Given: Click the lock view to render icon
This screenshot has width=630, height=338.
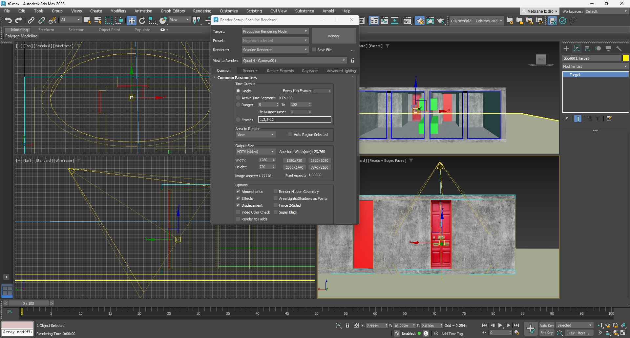Looking at the screenshot, I should click(x=353, y=61).
